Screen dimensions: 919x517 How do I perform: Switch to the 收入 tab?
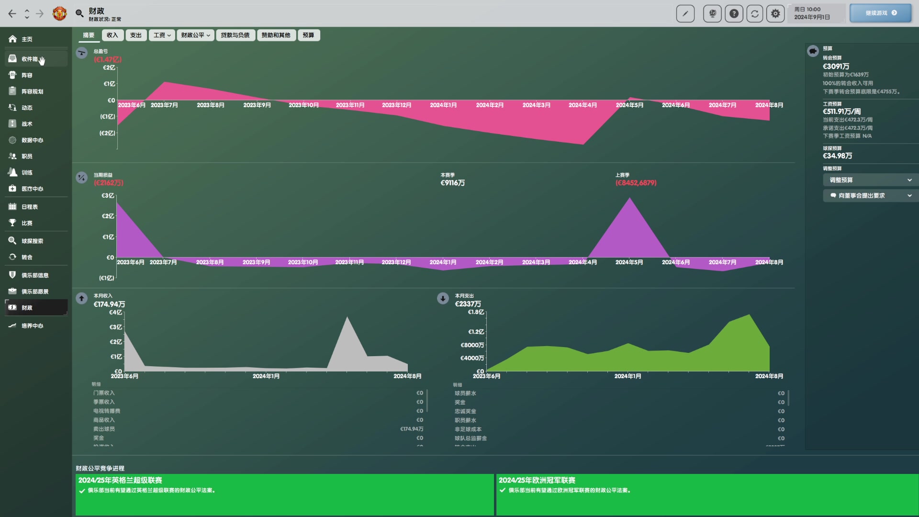click(112, 35)
